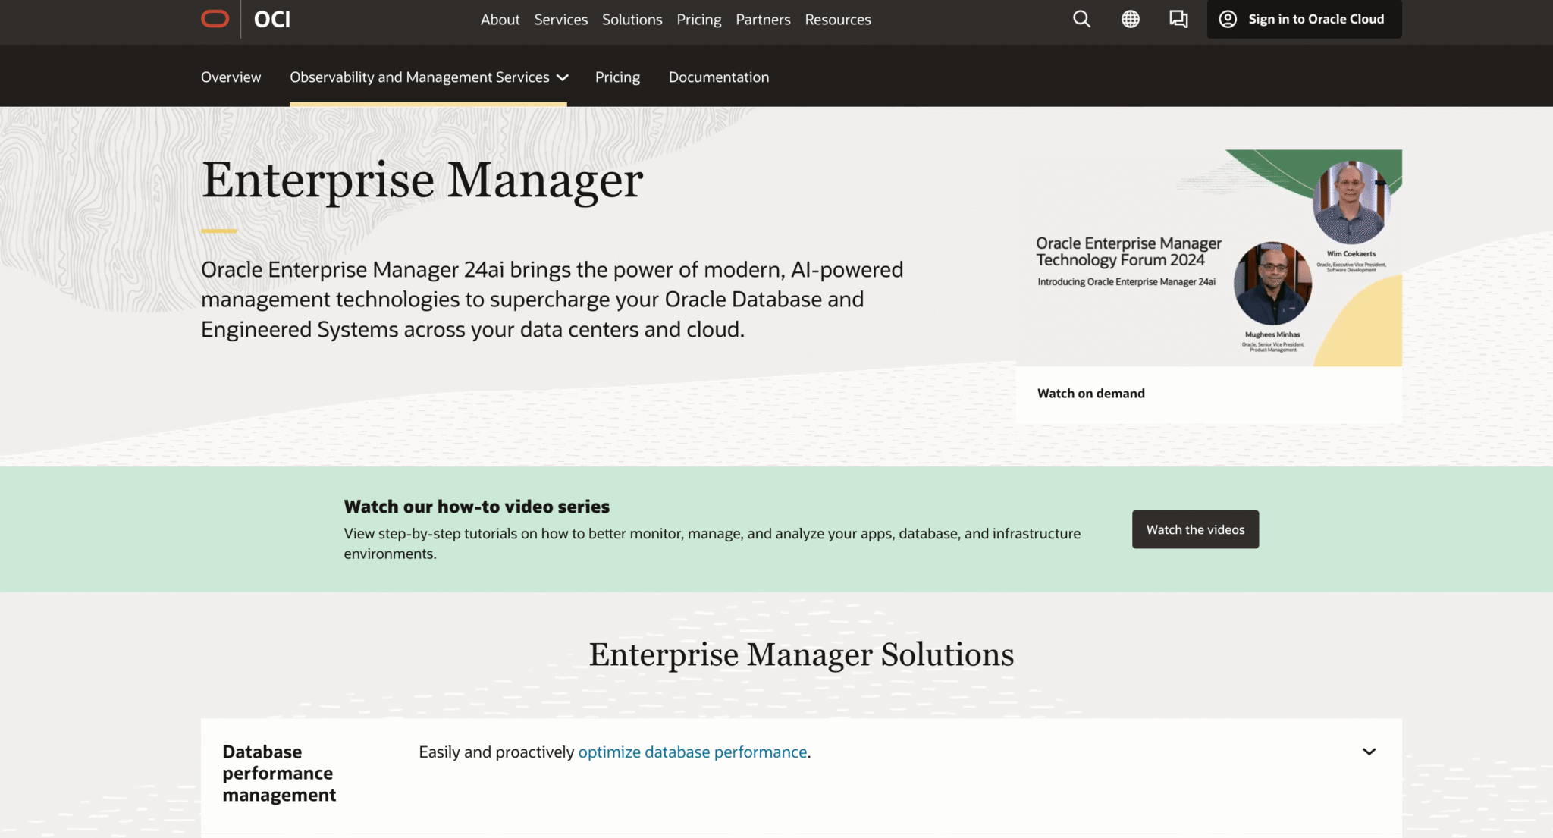The width and height of the screenshot is (1553, 838).
Task: Open the search icon in the top bar
Action: click(x=1081, y=19)
